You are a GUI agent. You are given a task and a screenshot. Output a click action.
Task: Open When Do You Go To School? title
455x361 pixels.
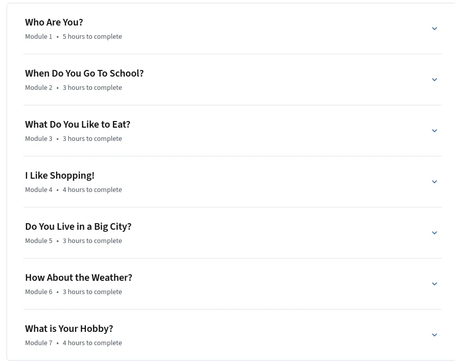coord(84,74)
